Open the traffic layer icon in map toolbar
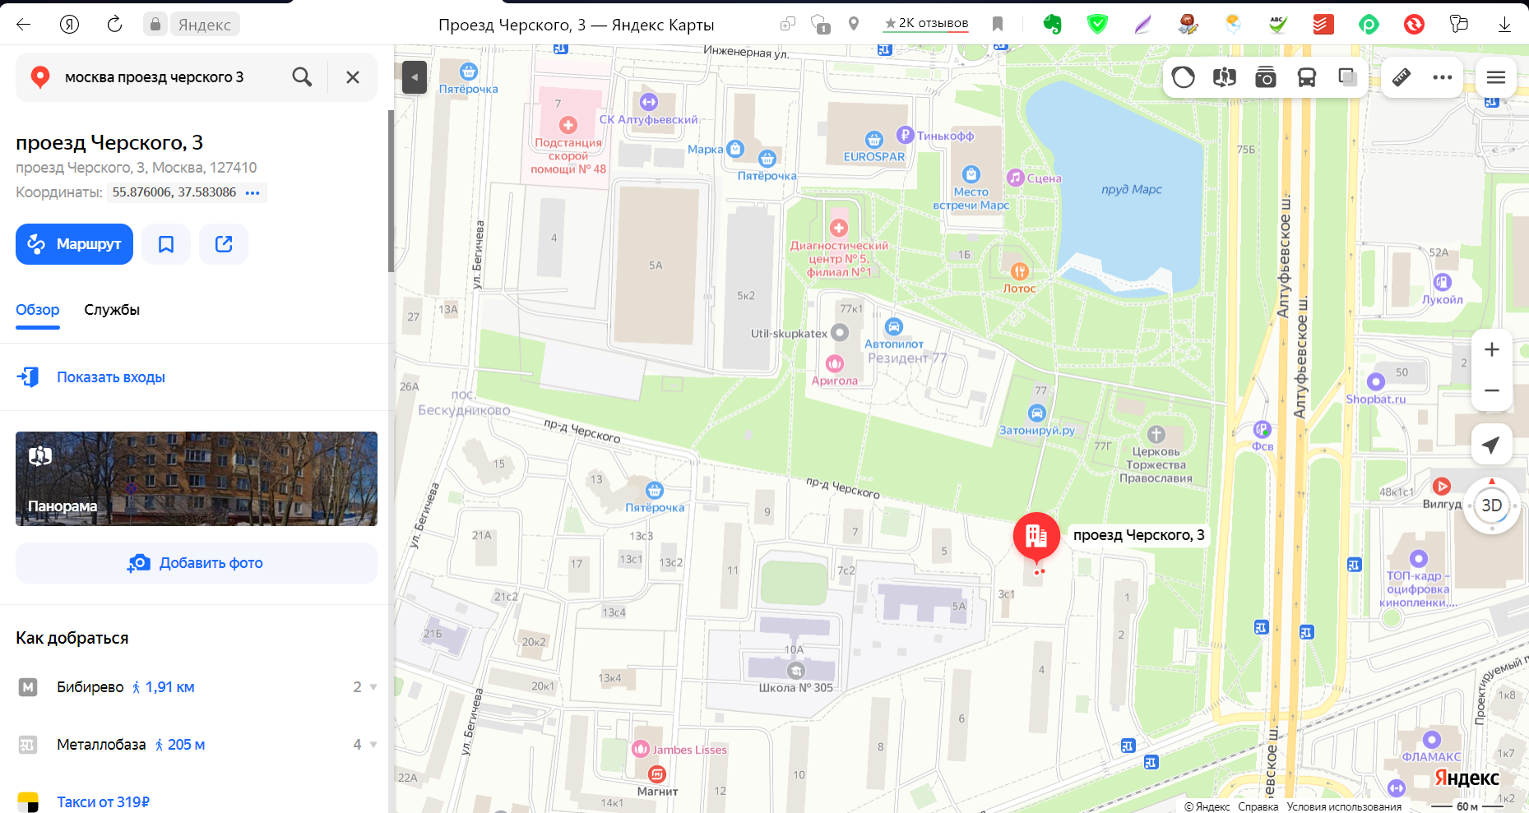Viewport: 1529px width, 813px height. click(1183, 77)
